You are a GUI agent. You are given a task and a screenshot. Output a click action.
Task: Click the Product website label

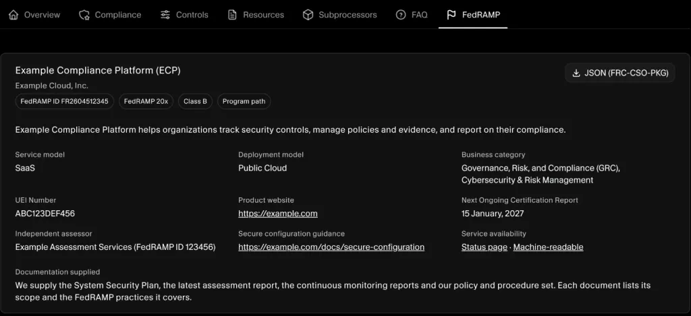[x=266, y=200]
